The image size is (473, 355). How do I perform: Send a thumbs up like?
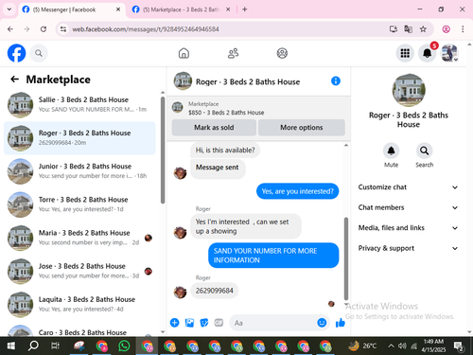(x=341, y=323)
